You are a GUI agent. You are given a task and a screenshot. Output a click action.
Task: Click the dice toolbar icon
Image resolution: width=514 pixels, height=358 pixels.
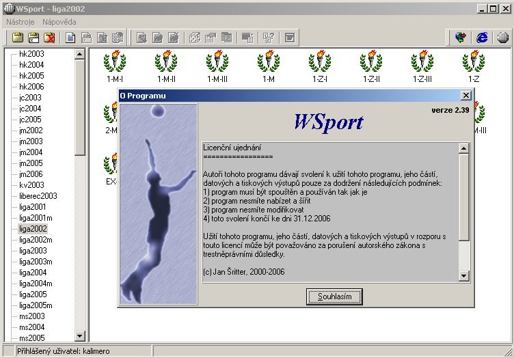pos(195,38)
